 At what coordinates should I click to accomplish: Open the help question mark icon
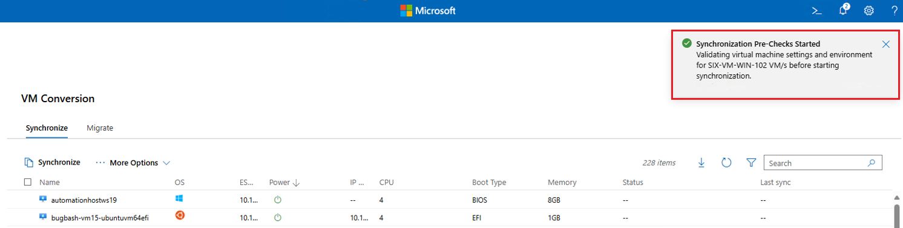pos(895,11)
